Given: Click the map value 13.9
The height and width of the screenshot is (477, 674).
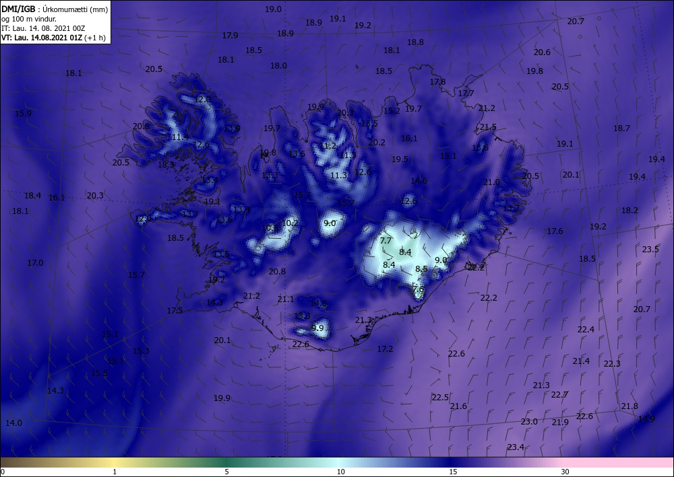Looking at the screenshot, I should [x=232, y=128].
